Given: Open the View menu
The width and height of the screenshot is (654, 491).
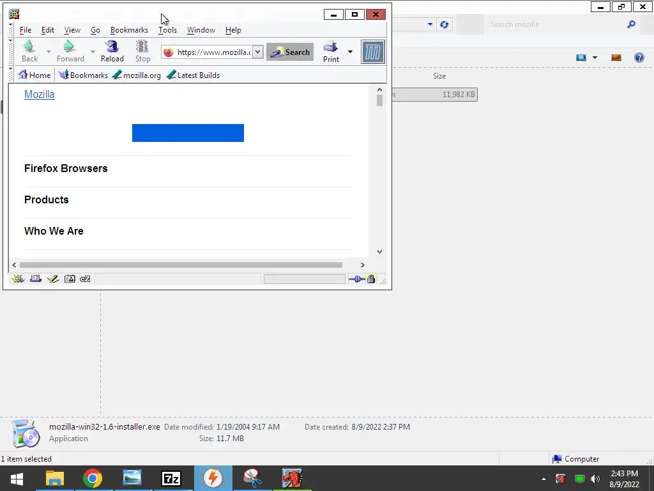Looking at the screenshot, I should pos(72,30).
